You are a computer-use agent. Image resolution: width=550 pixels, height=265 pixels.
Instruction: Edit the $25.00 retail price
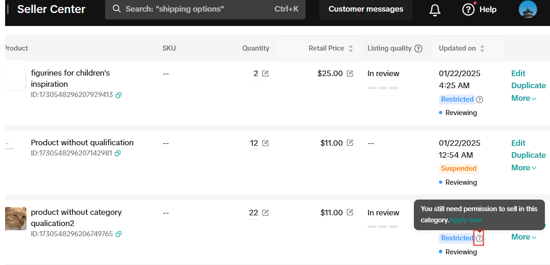click(x=350, y=73)
